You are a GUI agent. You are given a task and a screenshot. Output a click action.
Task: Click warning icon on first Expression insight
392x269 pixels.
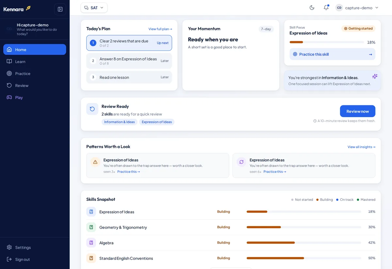[95, 162]
